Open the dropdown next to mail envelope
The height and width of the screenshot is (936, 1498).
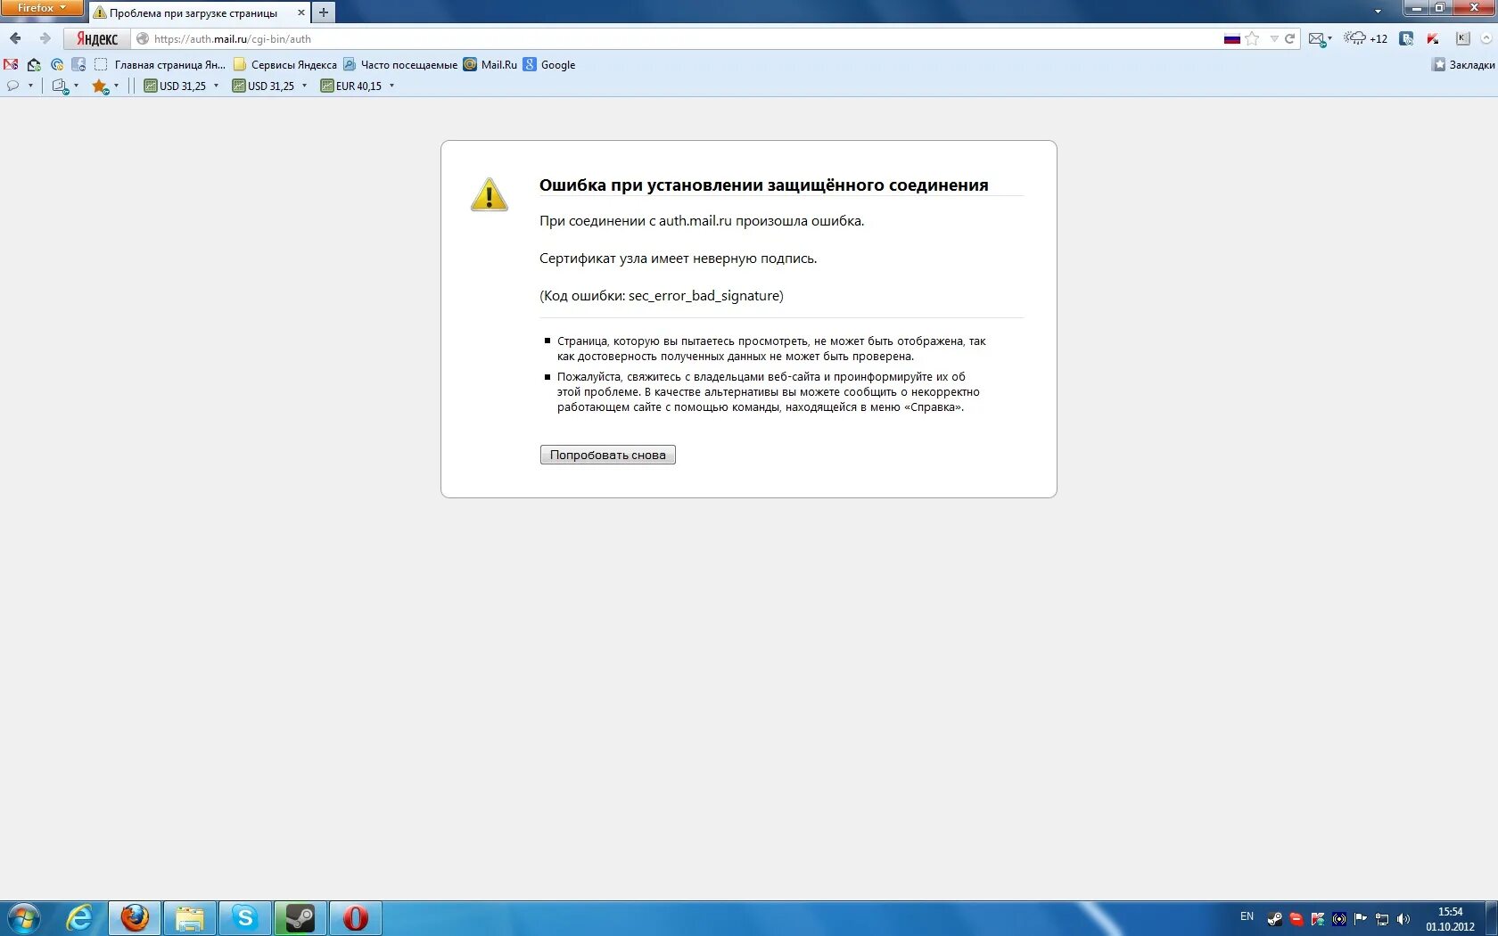(1329, 38)
